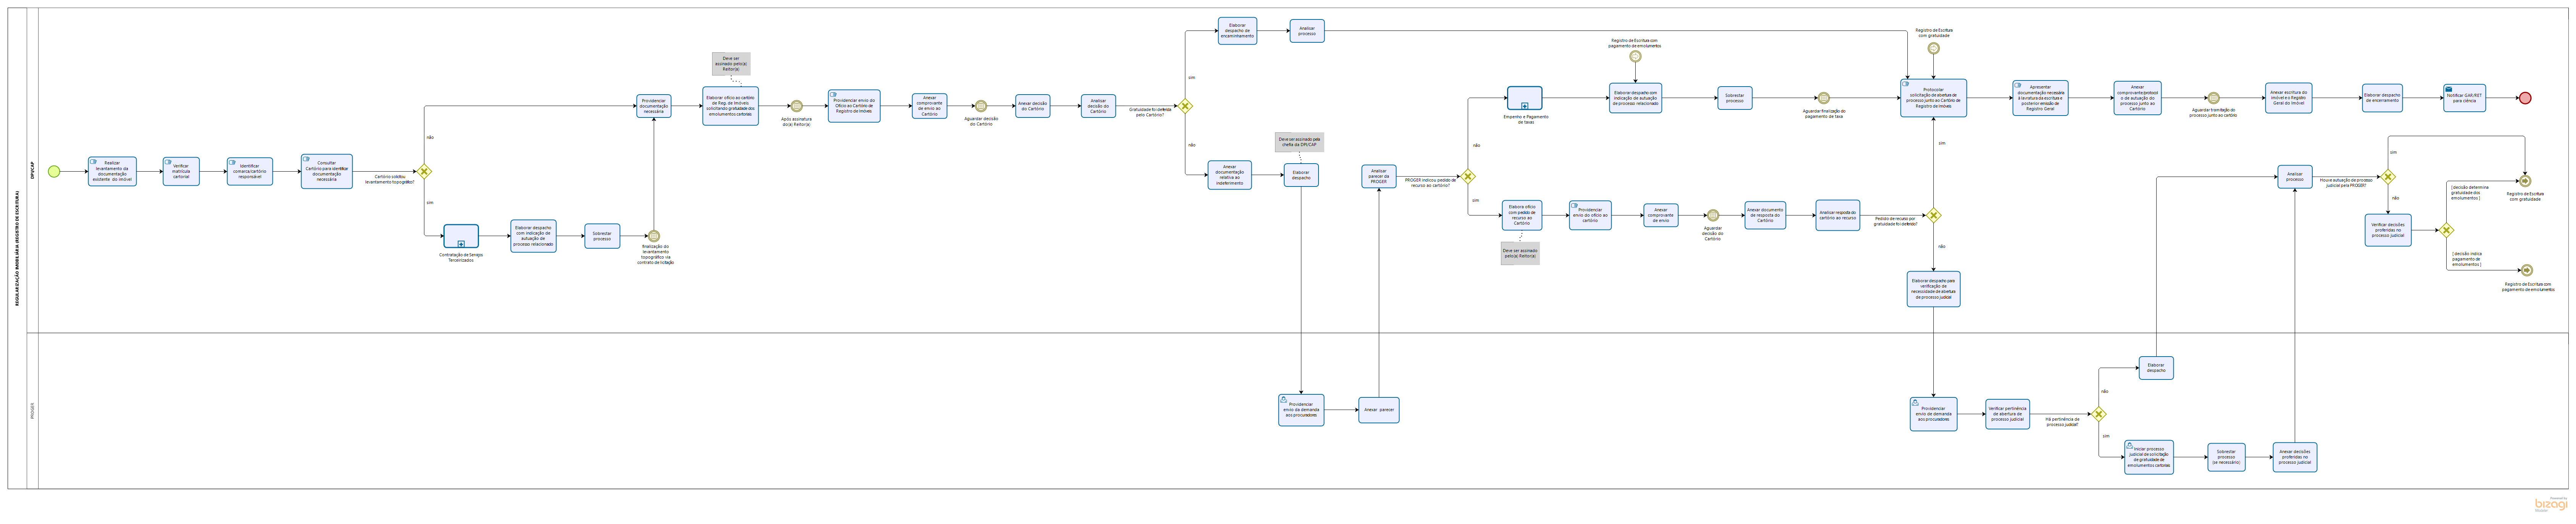This screenshot has width=2576, height=524.
Task: Select task 'Analisar decisão do Cartório'
Action: [x=1098, y=106]
